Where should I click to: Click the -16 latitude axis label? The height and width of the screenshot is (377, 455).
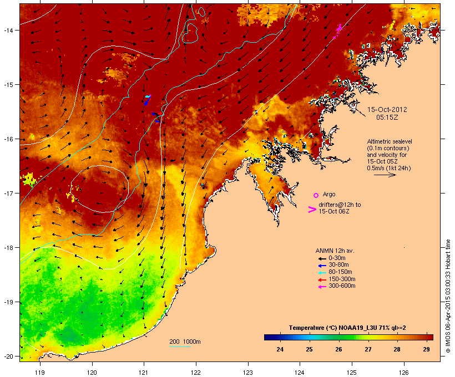[x=8, y=139]
